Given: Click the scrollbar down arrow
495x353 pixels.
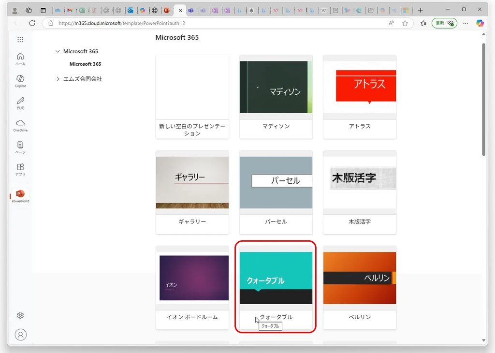Looking at the screenshot, I should tap(483, 340).
